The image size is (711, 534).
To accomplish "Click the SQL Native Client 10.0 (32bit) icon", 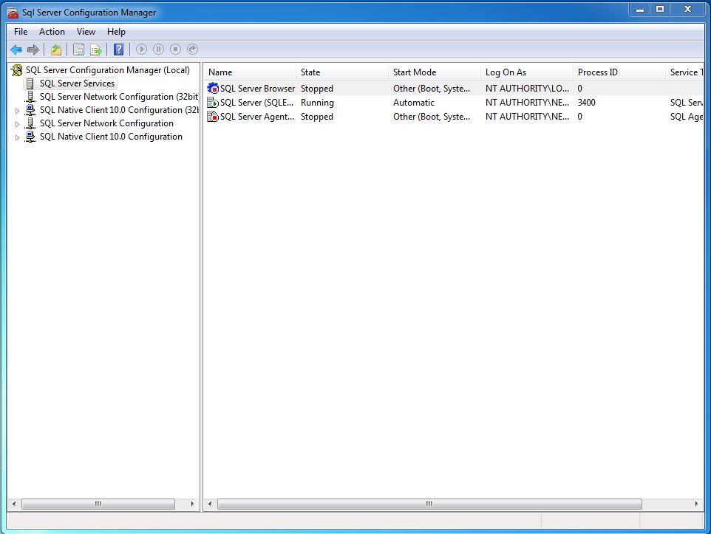I will point(30,110).
